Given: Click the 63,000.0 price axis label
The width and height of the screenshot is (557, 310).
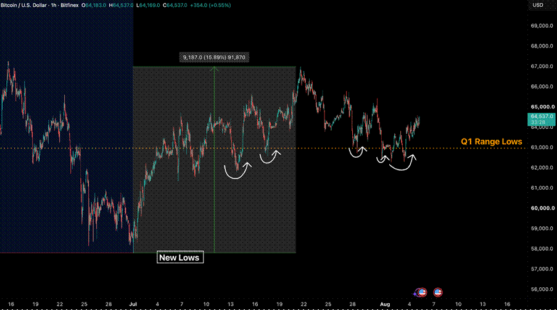Looking at the screenshot, I should [542, 147].
